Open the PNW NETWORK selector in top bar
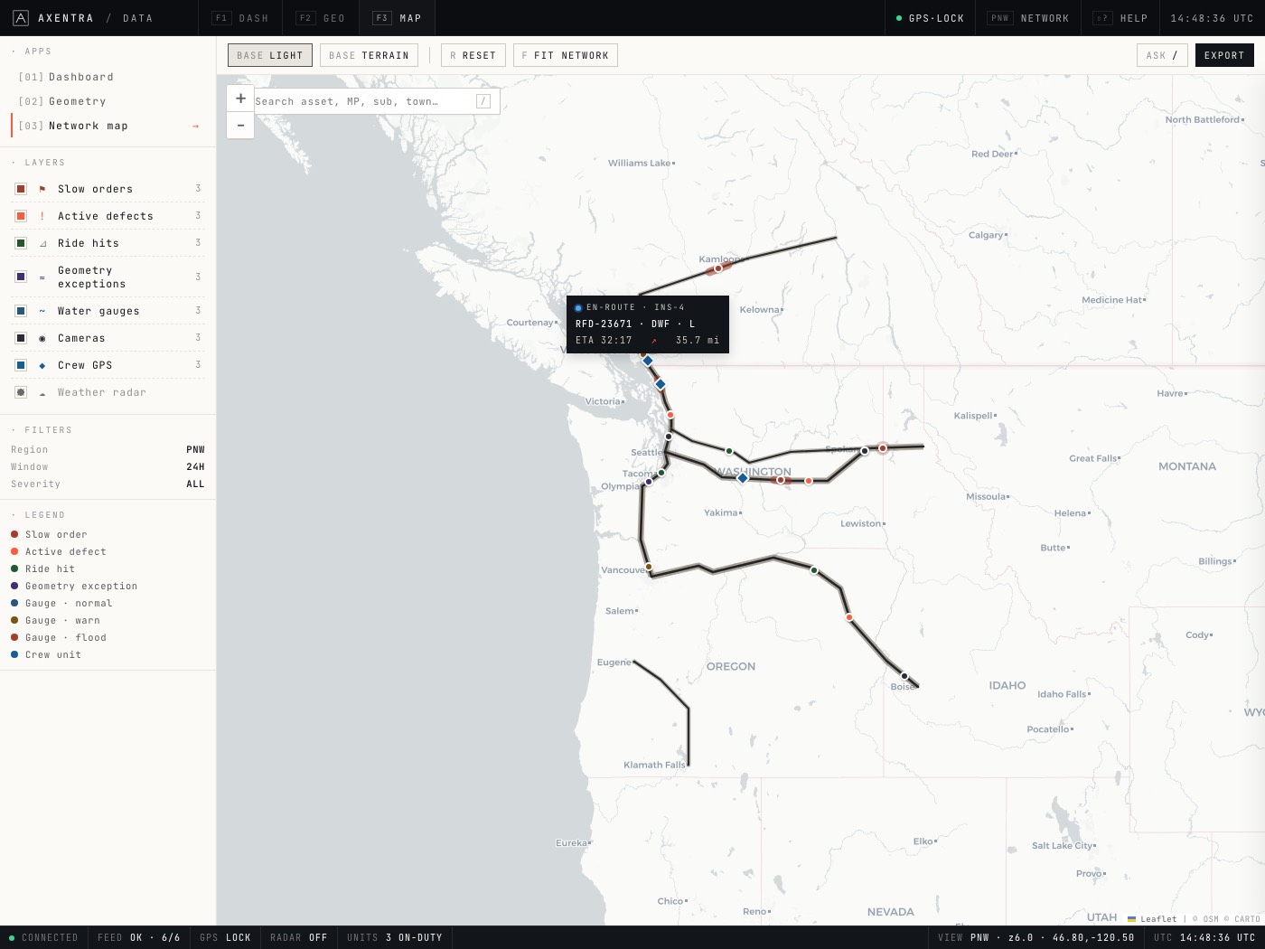Screen dimensions: 1265x949 coord(1028,18)
